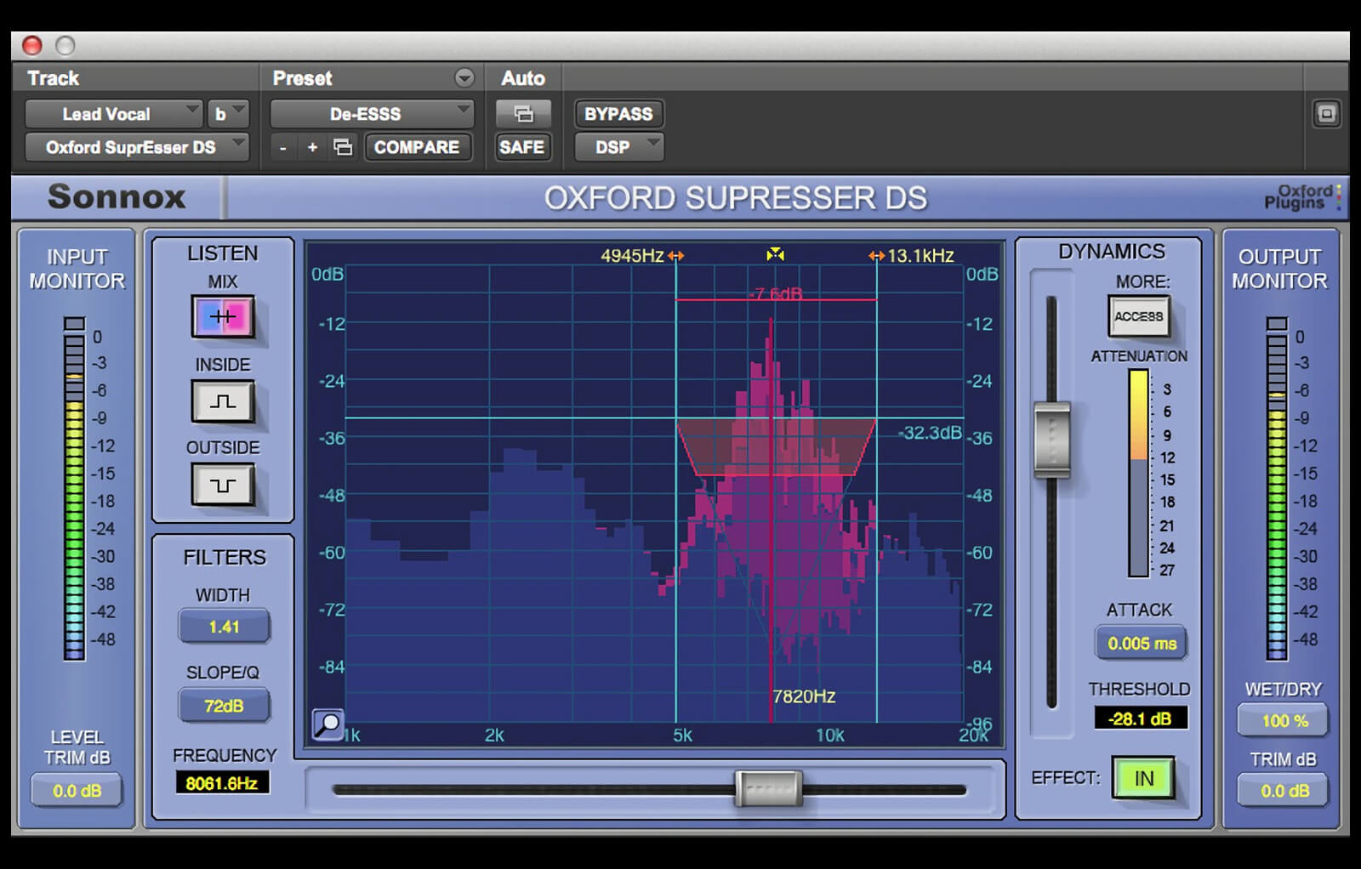Toggle the EFFECT IN button

pos(1143,778)
